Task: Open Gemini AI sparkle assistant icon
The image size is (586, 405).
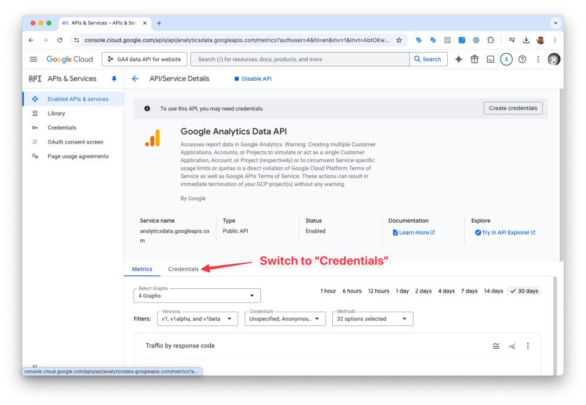Action: point(459,59)
